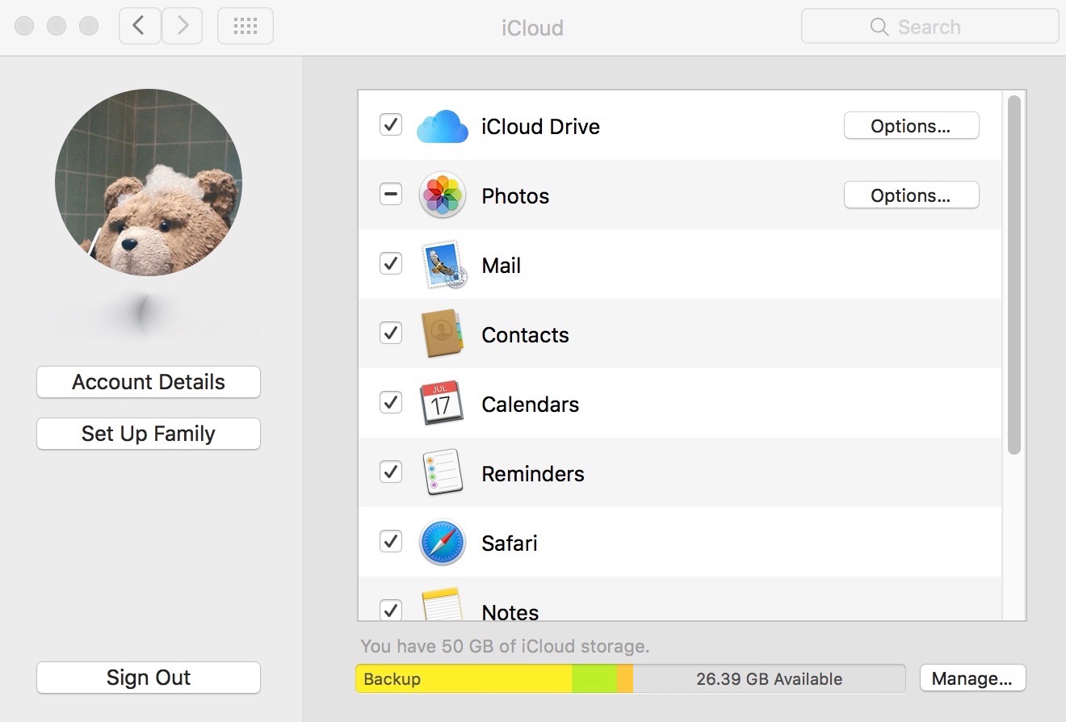1066x722 pixels.
Task: Click the iCloud Drive cloud icon
Action: click(443, 126)
